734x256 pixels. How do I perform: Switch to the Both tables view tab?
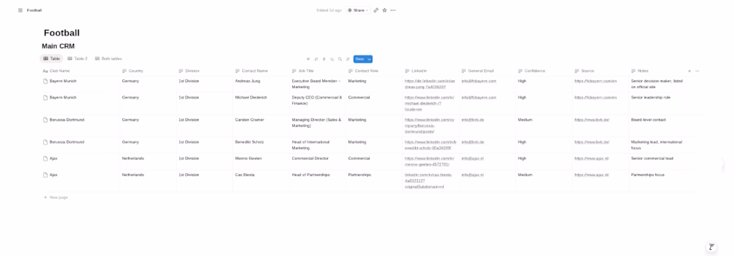[x=108, y=59]
